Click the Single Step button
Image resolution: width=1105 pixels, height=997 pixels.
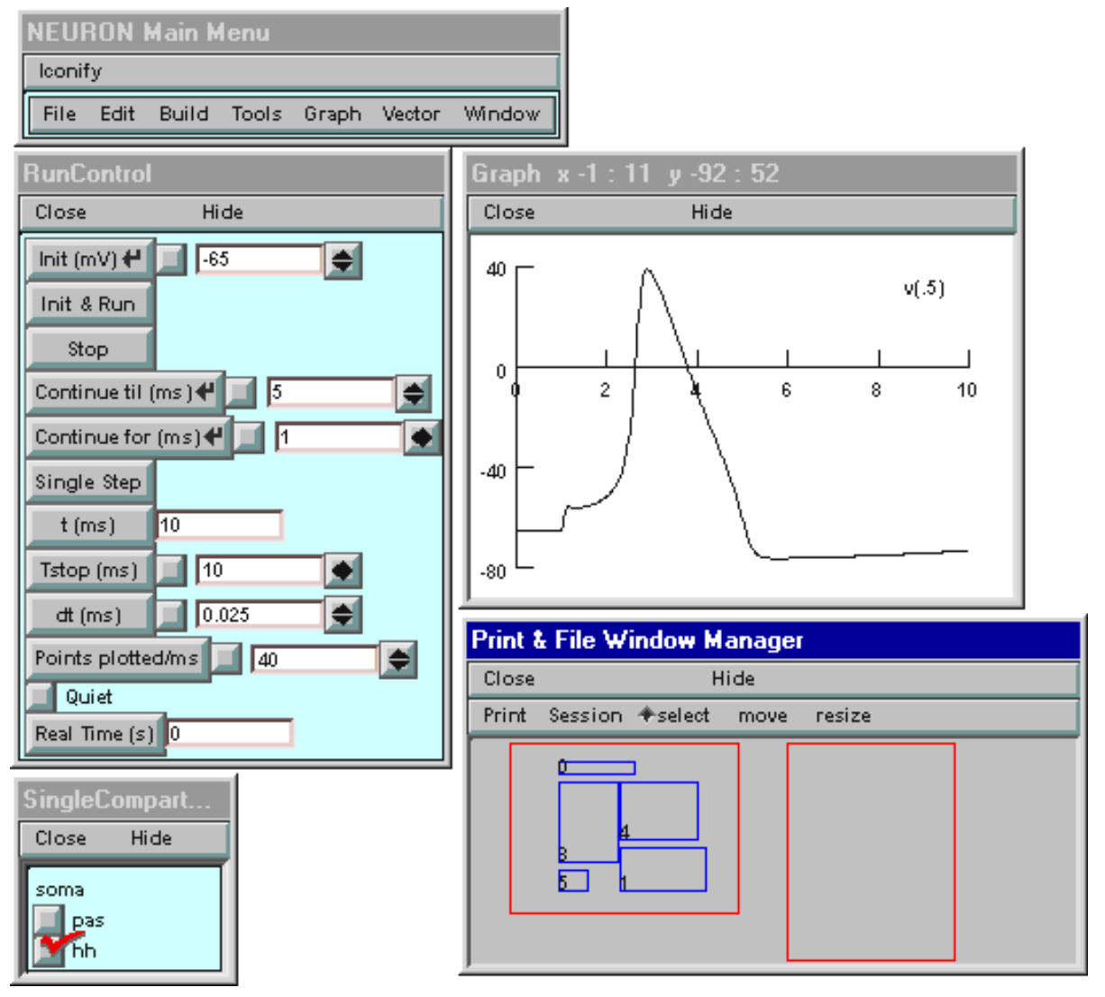(x=88, y=482)
